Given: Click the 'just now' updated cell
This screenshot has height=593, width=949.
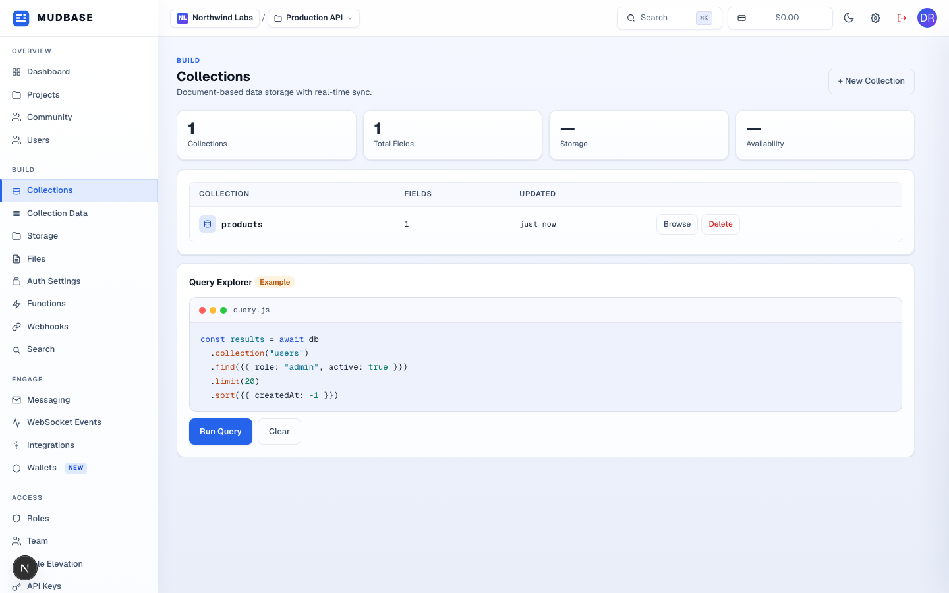Looking at the screenshot, I should pyautogui.click(x=538, y=225).
